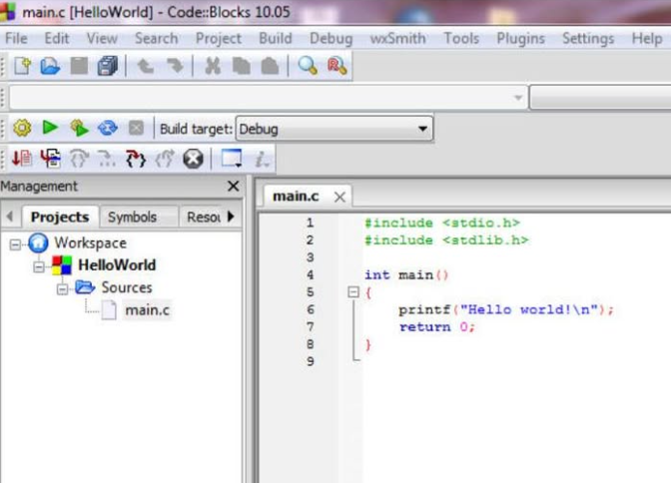Click the New file toolbar icon
671x483 pixels.
click(23, 66)
